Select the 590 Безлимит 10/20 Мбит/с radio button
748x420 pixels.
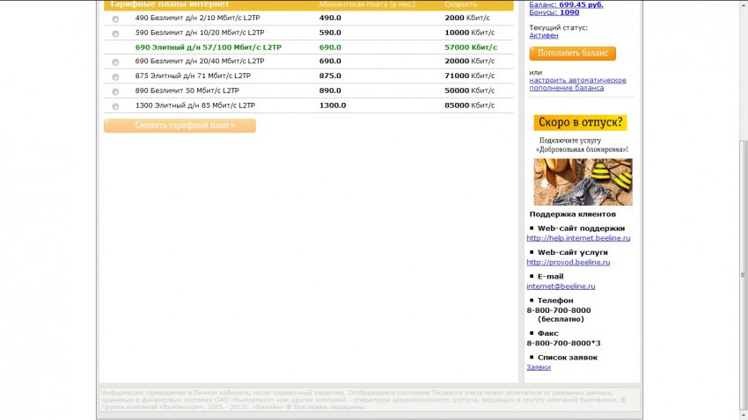pos(115,33)
